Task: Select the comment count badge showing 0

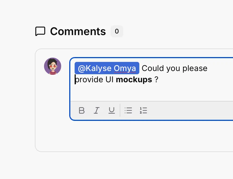Action: tap(117, 31)
